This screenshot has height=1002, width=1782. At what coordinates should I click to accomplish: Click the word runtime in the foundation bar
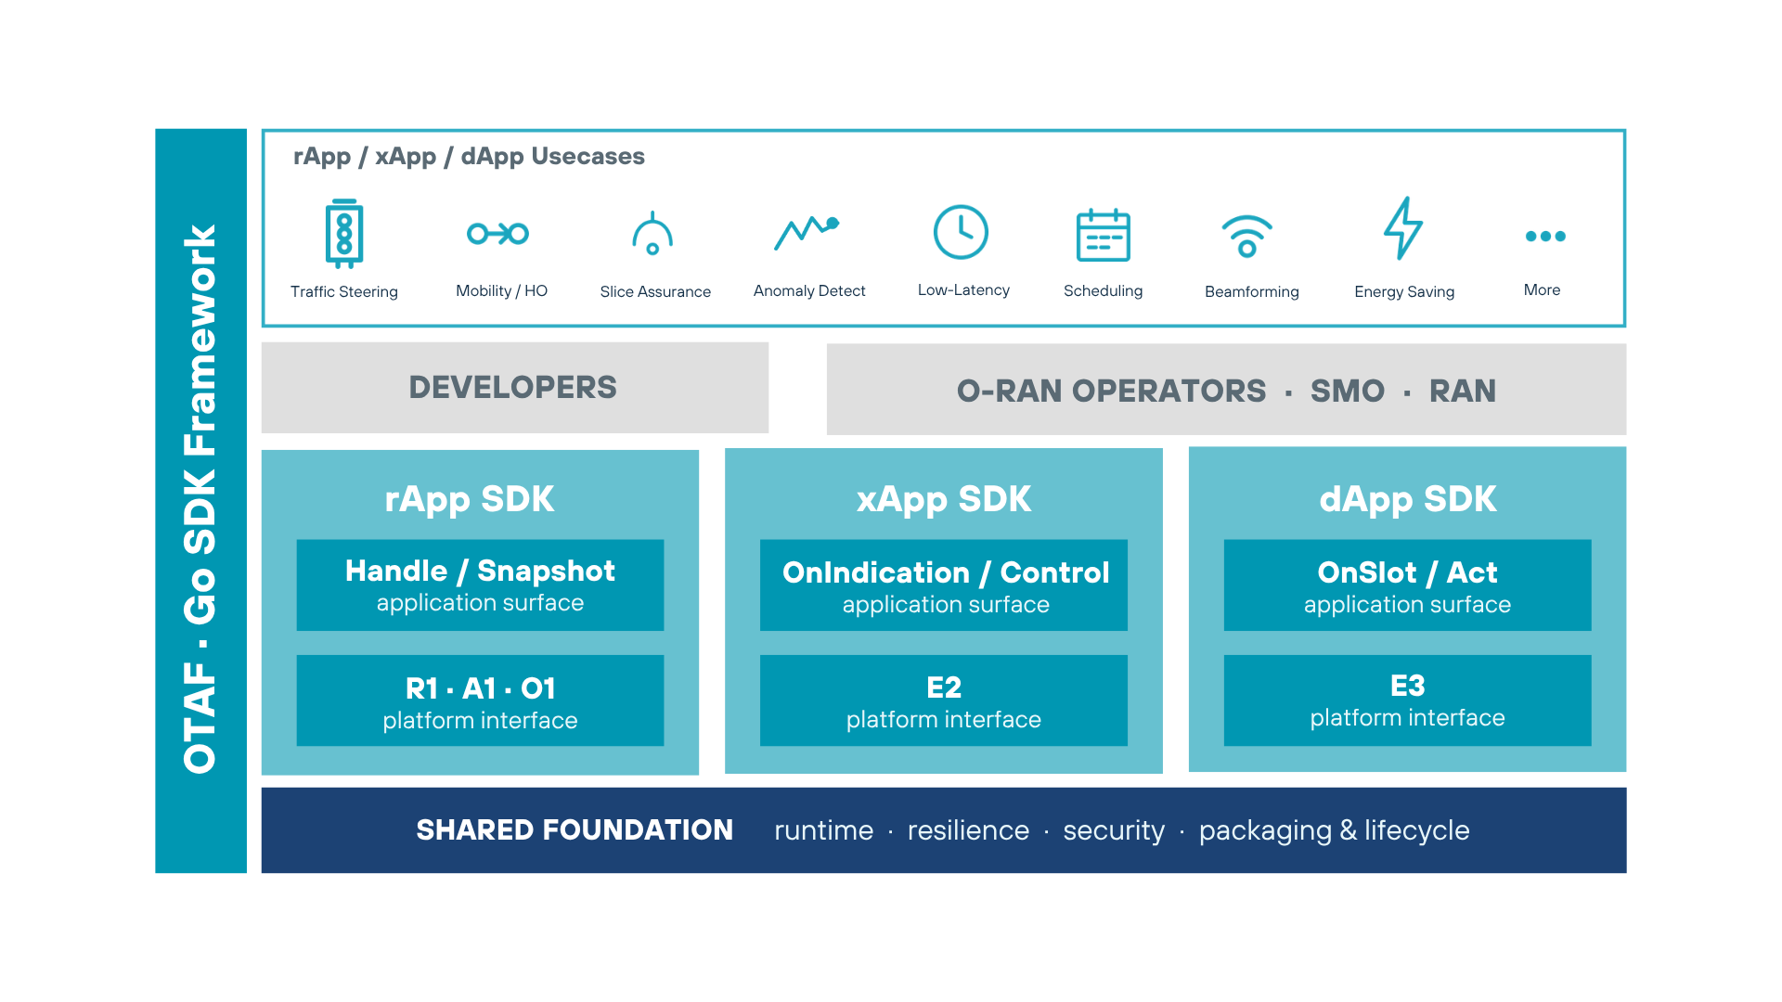click(x=824, y=831)
